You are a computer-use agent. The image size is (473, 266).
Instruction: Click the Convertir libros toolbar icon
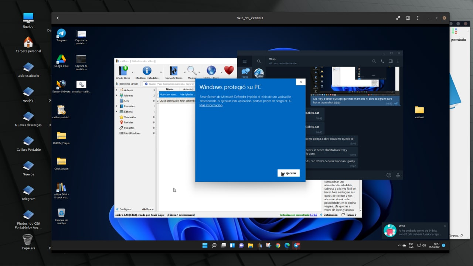pyautogui.click(x=173, y=71)
